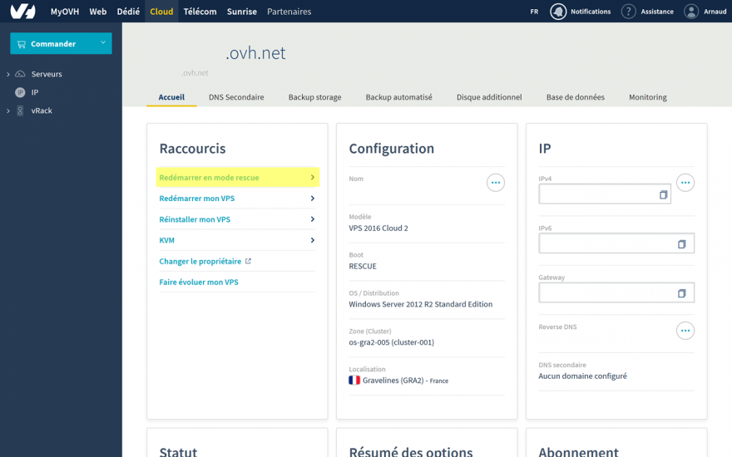Screen dimensions: 732x457
Task: Open the Sunrise menu
Action: tap(242, 12)
